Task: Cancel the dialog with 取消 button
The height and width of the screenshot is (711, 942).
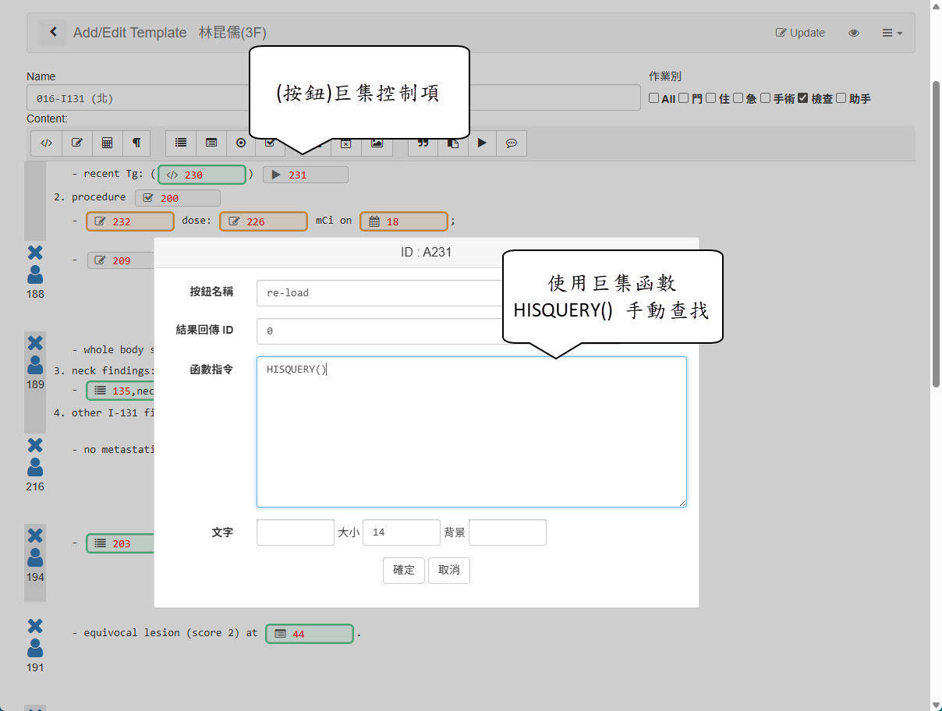Action: pyautogui.click(x=449, y=570)
